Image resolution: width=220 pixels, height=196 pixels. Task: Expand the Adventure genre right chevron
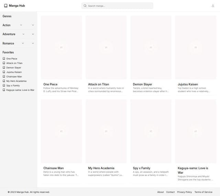pyautogui.click(x=33, y=34)
